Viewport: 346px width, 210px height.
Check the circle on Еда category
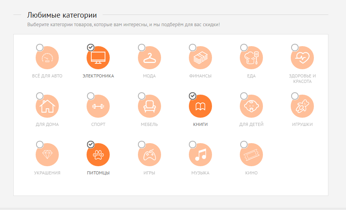coord(244,47)
